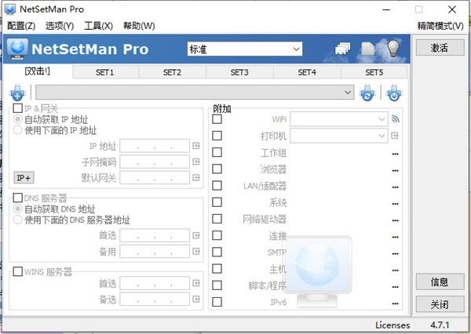The width and height of the screenshot is (471, 334).
Task: Click the IP+ button
Action: tap(24, 178)
